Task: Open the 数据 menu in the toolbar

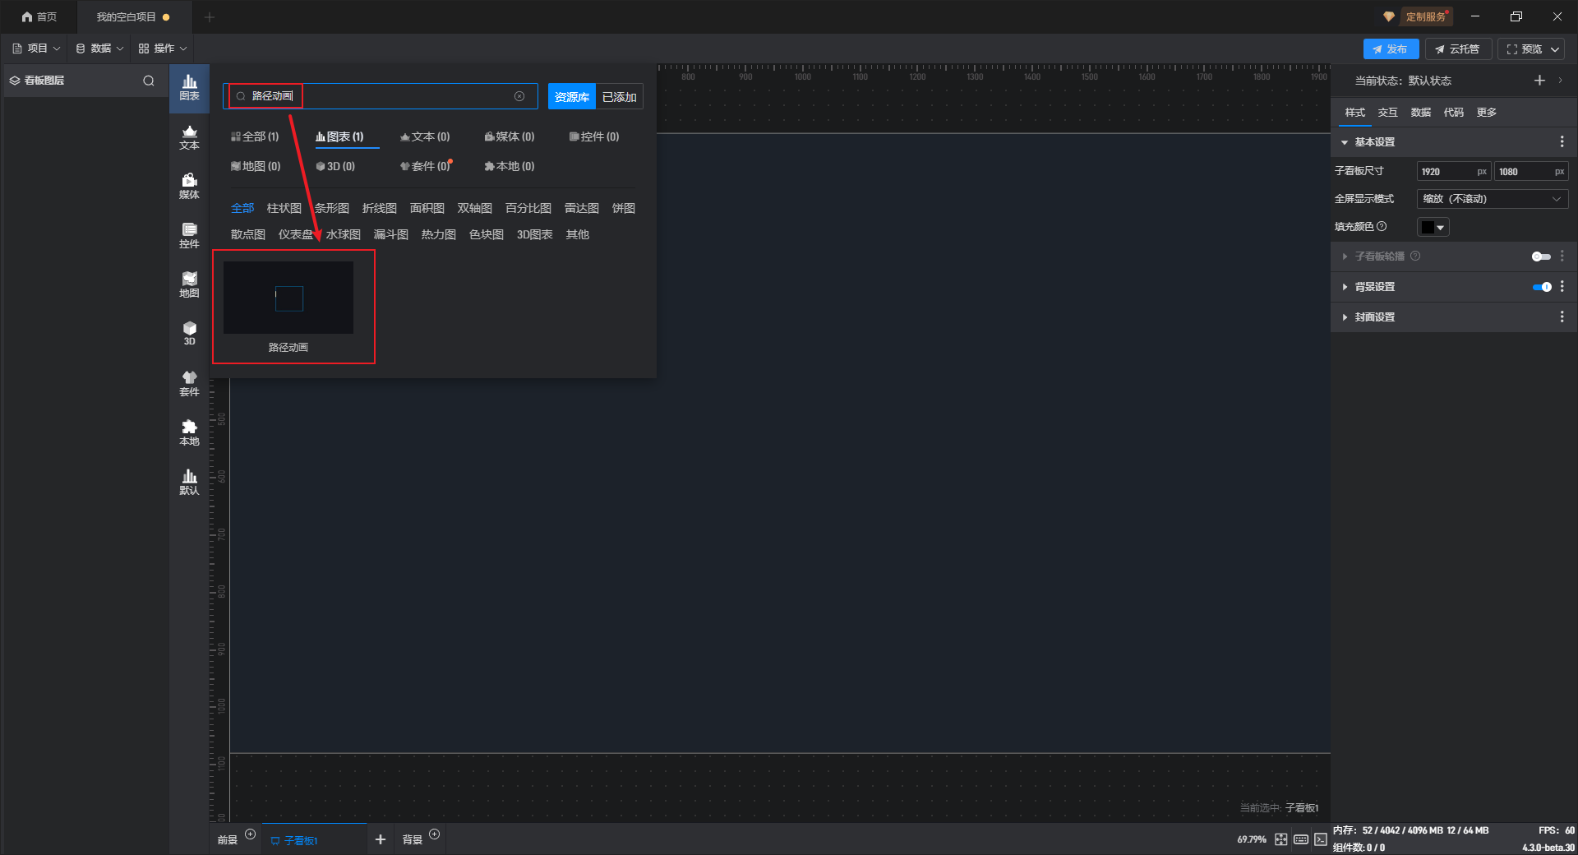Action: (99, 49)
